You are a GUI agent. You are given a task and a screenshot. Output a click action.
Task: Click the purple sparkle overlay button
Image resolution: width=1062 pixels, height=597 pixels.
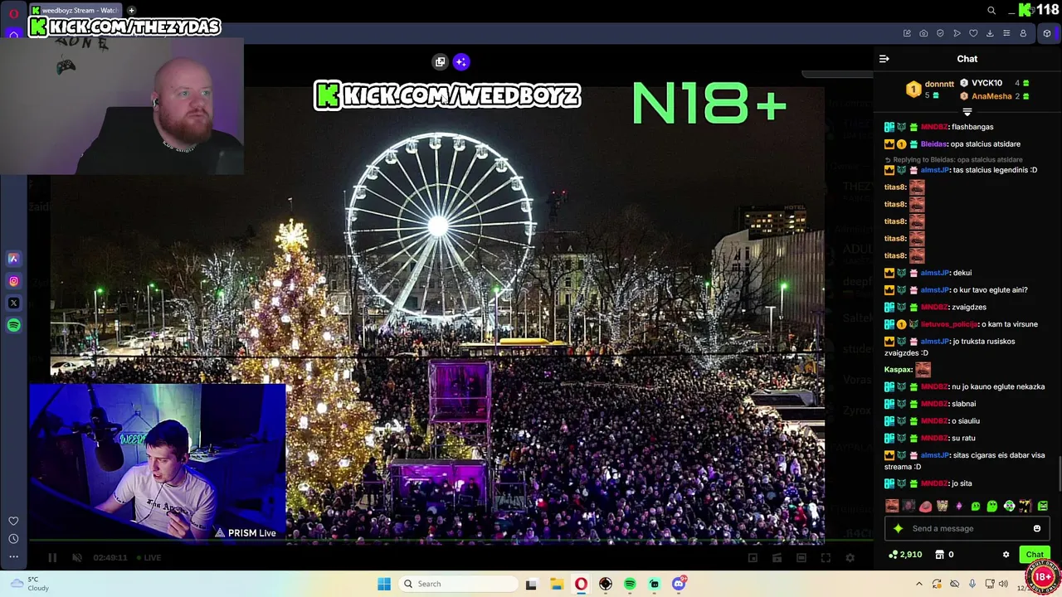click(x=461, y=61)
